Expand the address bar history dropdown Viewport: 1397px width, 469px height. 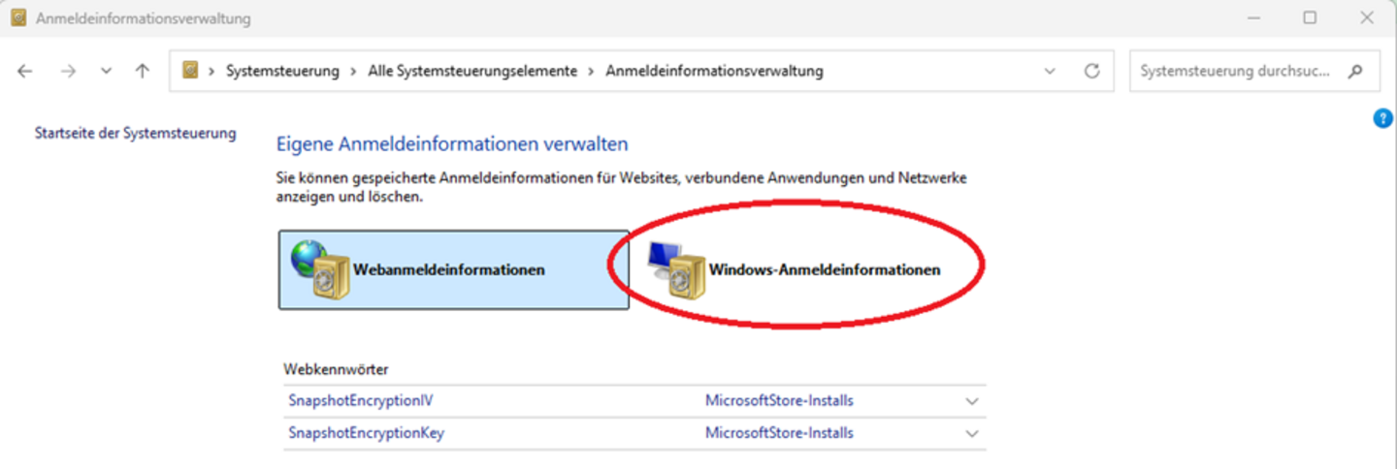pyautogui.click(x=1050, y=71)
